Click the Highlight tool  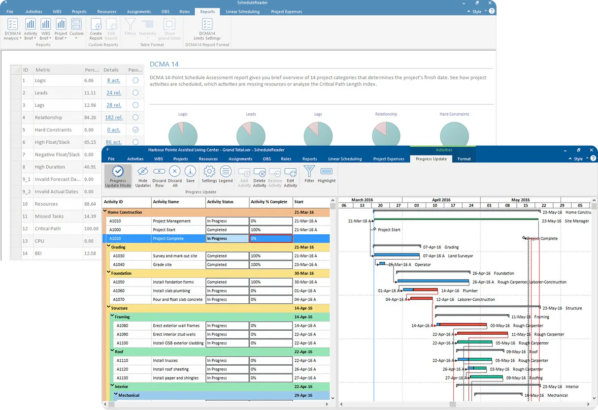[327, 174]
